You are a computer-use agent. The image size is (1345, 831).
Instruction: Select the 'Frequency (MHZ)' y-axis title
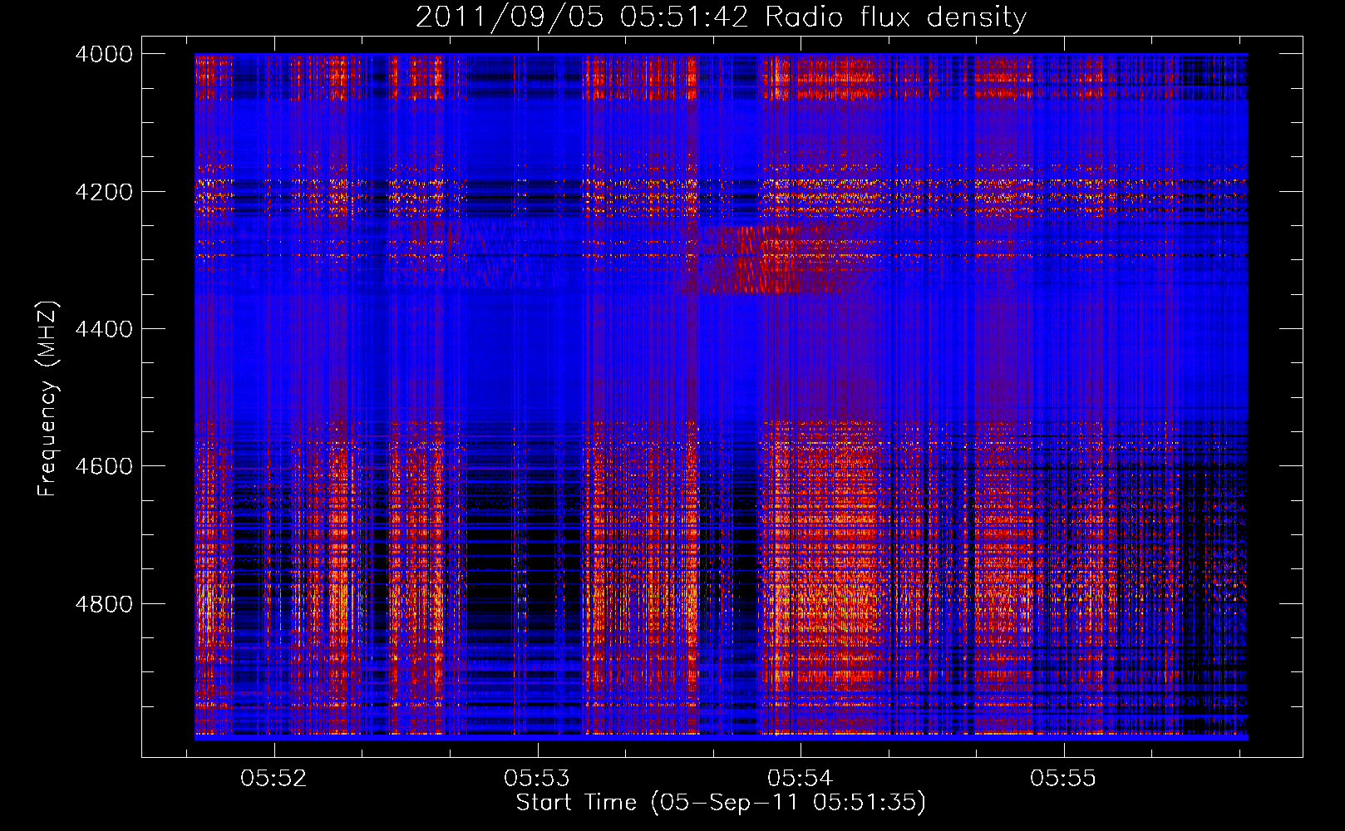pyautogui.click(x=48, y=398)
